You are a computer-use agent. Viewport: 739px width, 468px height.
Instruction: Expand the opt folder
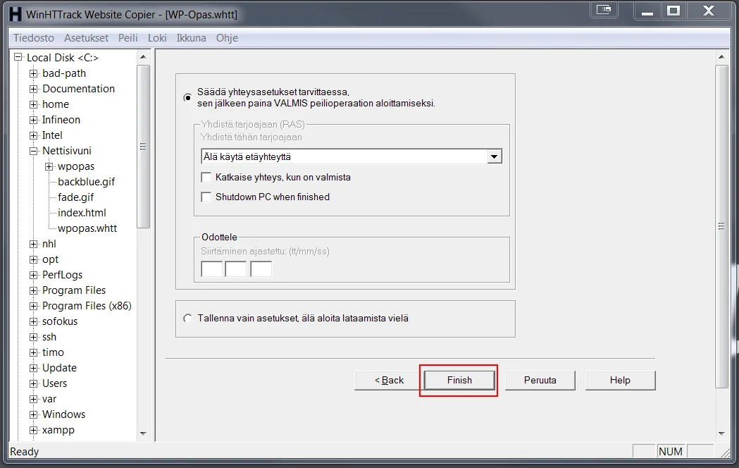(x=33, y=259)
